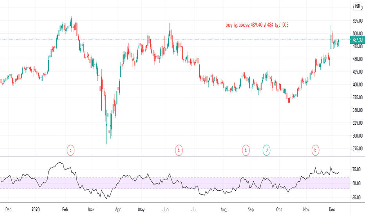
Task: Click the Sep label on time axis
Action: point(251,210)
